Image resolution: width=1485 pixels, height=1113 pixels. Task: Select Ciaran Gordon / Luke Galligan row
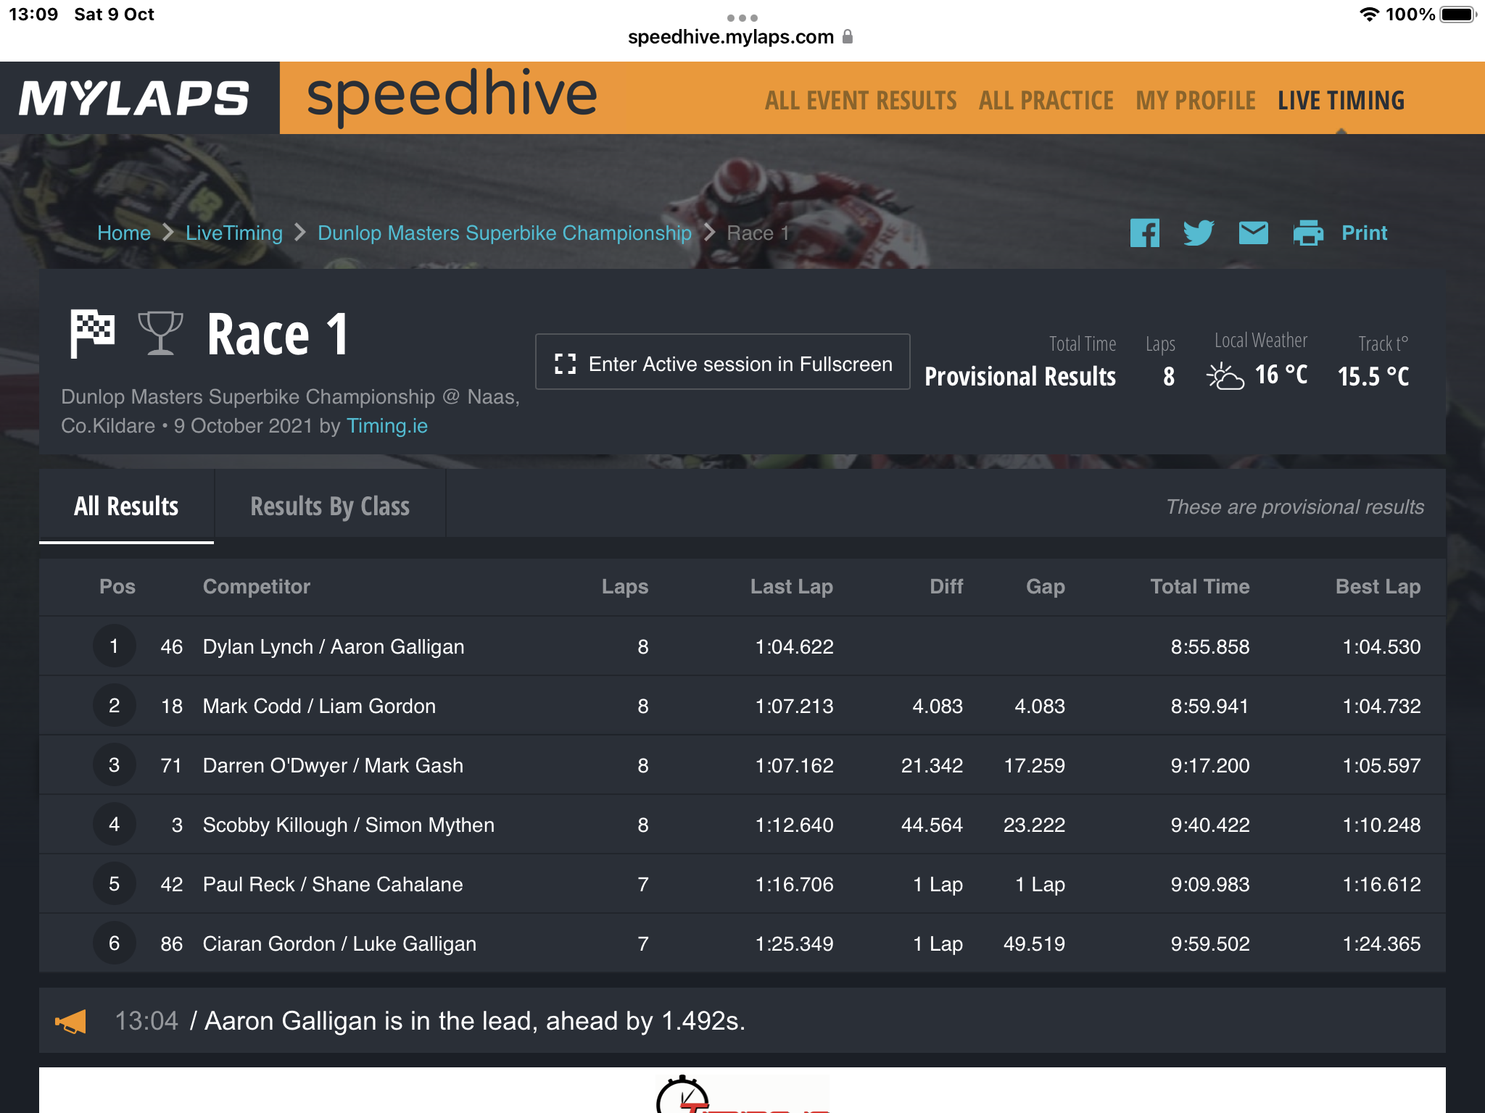[x=742, y=943]
